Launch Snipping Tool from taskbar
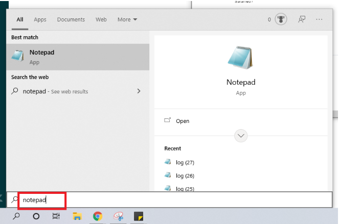The image size is (339, 224). pos(119,216)
